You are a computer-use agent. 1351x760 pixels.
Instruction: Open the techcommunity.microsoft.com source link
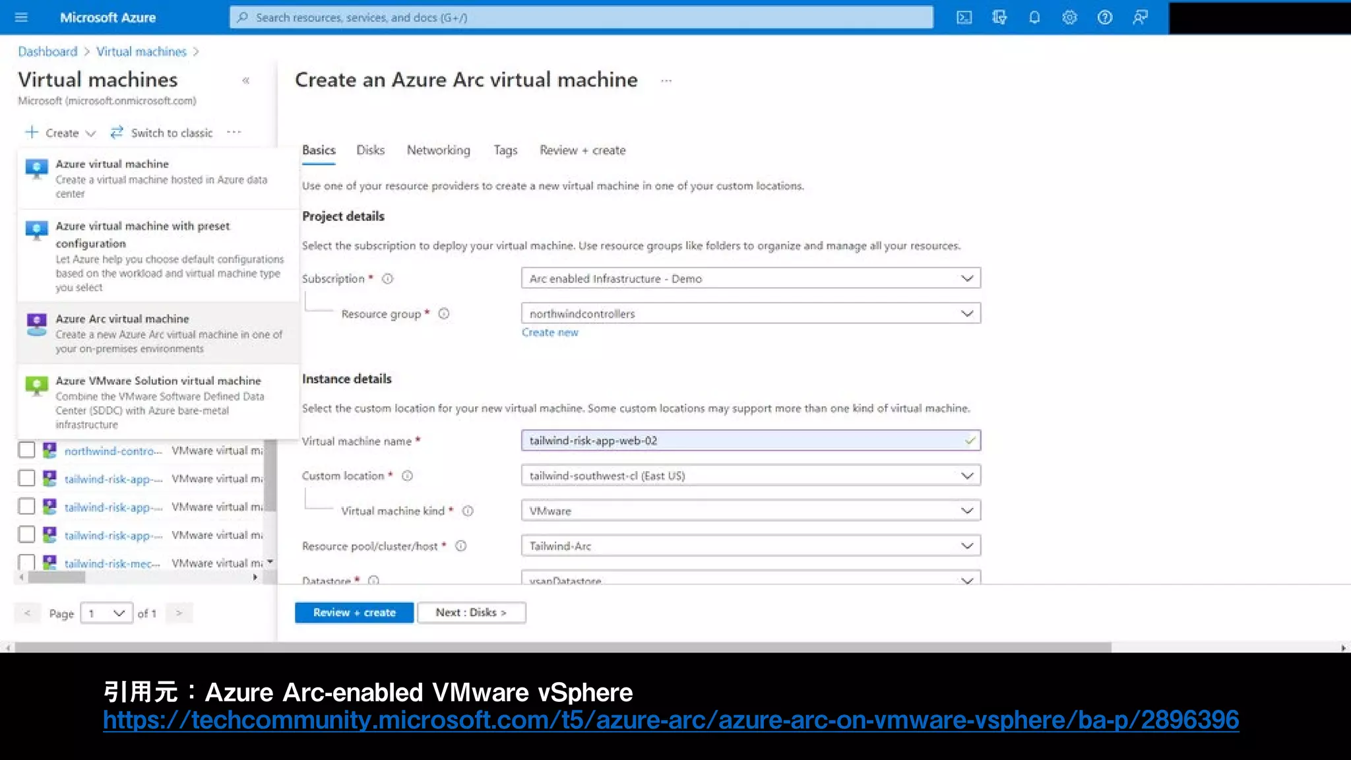[x=671, y=720]
